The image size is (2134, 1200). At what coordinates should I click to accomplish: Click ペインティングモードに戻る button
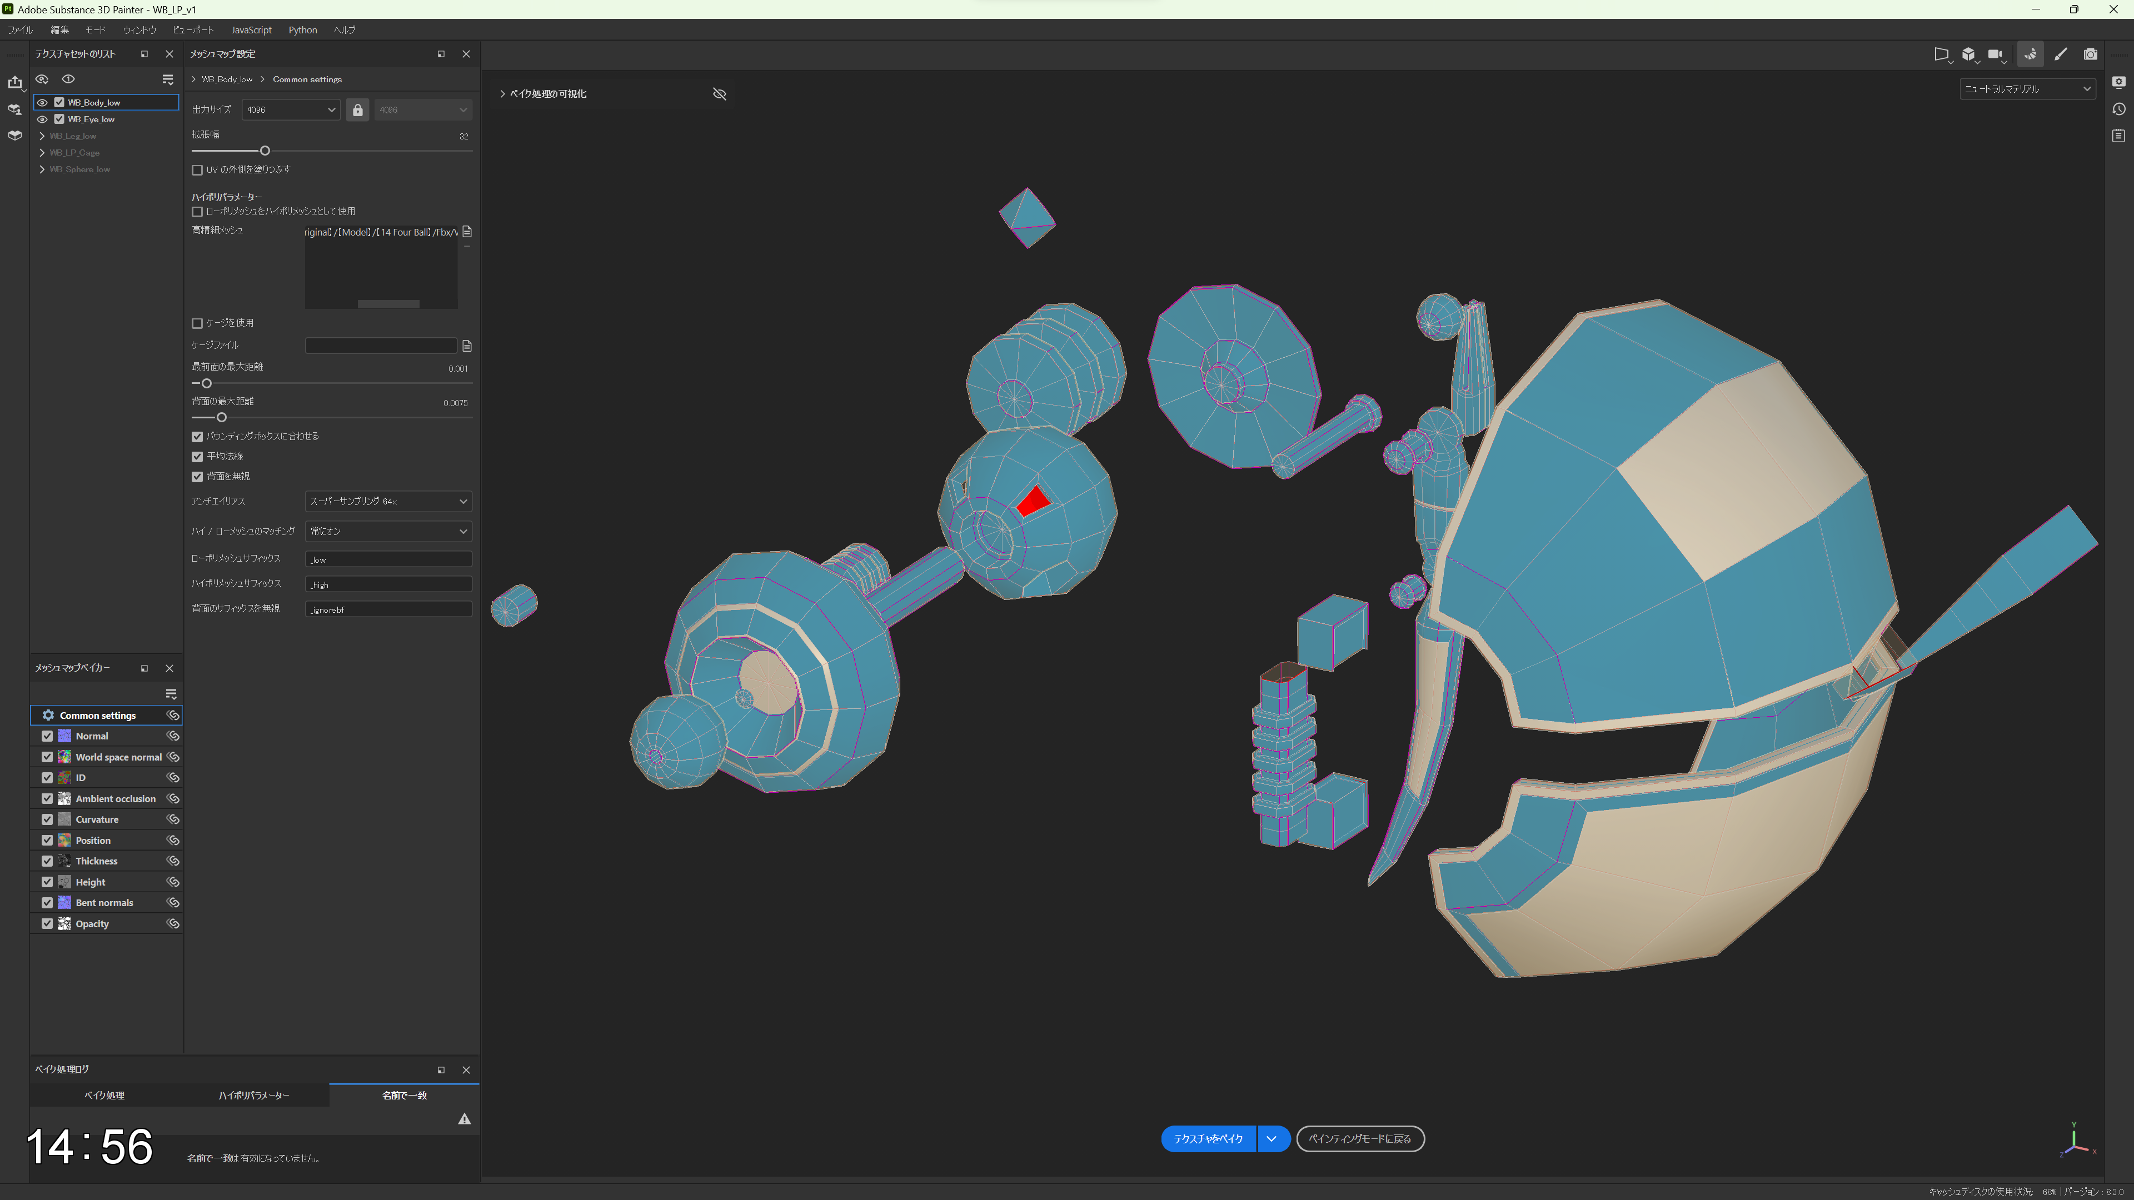[1359, 1139]
